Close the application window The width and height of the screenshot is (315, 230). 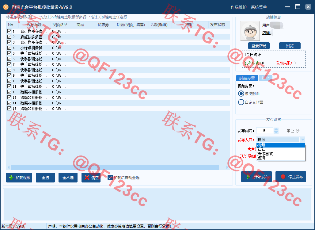[308, 7]
